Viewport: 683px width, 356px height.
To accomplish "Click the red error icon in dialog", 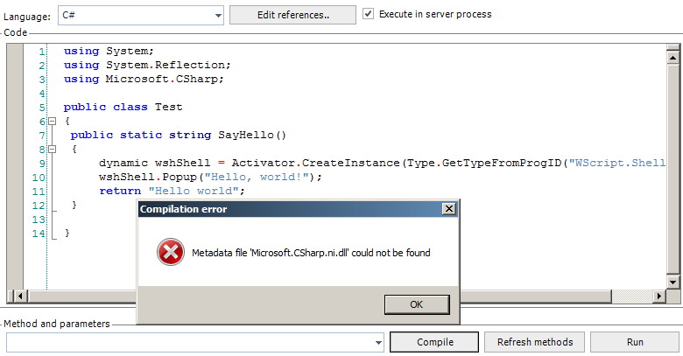I will 168,253.
